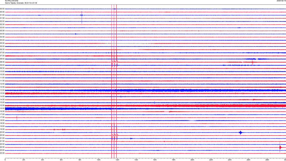Screen dimensions: 286x161
Task: Click the red pulse waveform on the 20:30 trace
Action: (115, 135)
